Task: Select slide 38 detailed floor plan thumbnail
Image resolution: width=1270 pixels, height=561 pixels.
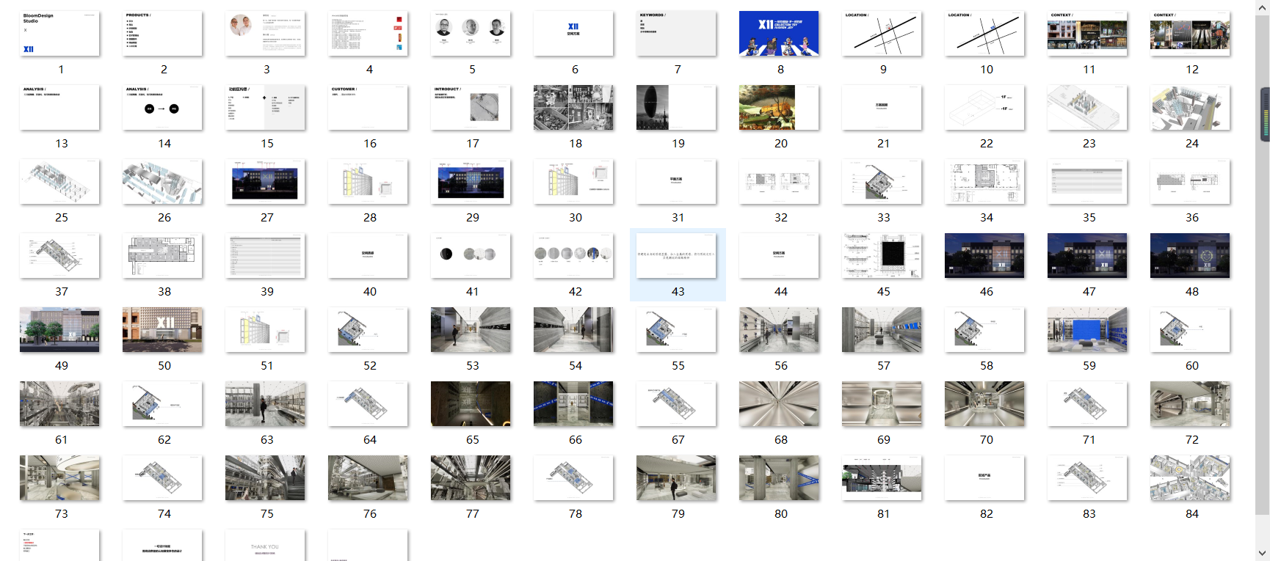Action: (162, 256)
